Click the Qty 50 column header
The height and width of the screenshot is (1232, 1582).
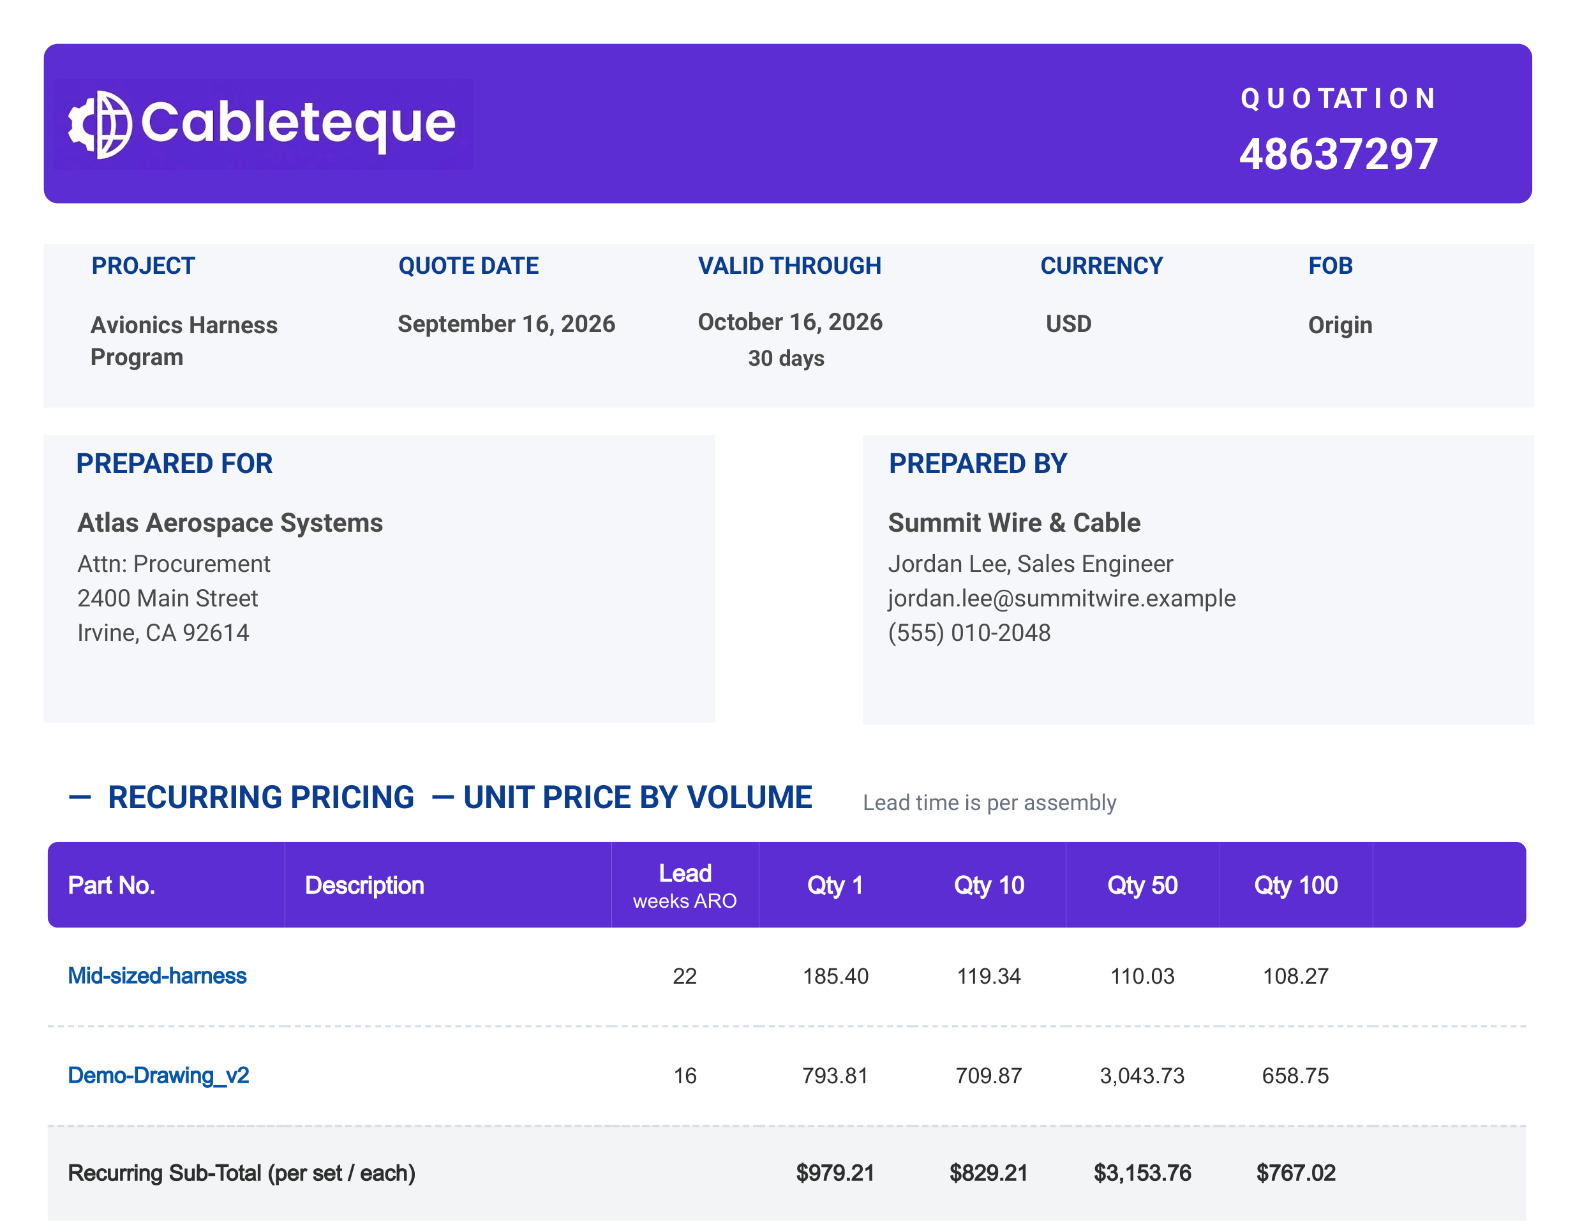tap(1142, 885)
